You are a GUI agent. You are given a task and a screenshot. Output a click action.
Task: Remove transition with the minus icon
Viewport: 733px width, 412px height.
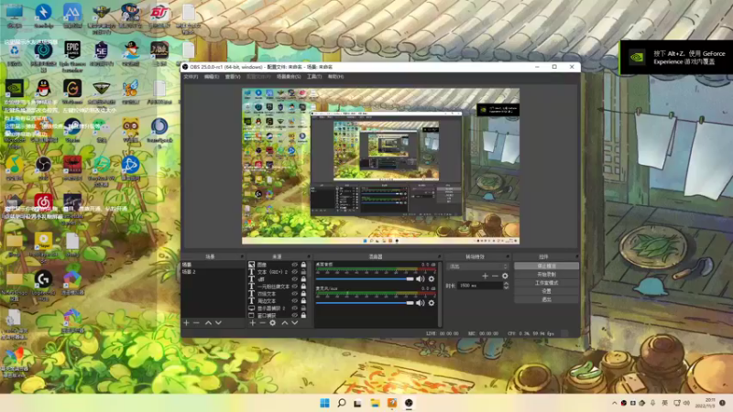[x=495, y=276]
